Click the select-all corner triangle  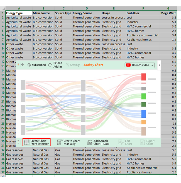point(4,9)
